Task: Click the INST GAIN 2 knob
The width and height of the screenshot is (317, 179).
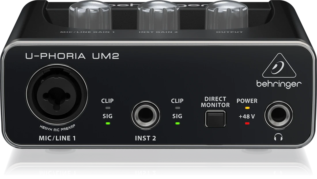Action: point(158,15)
